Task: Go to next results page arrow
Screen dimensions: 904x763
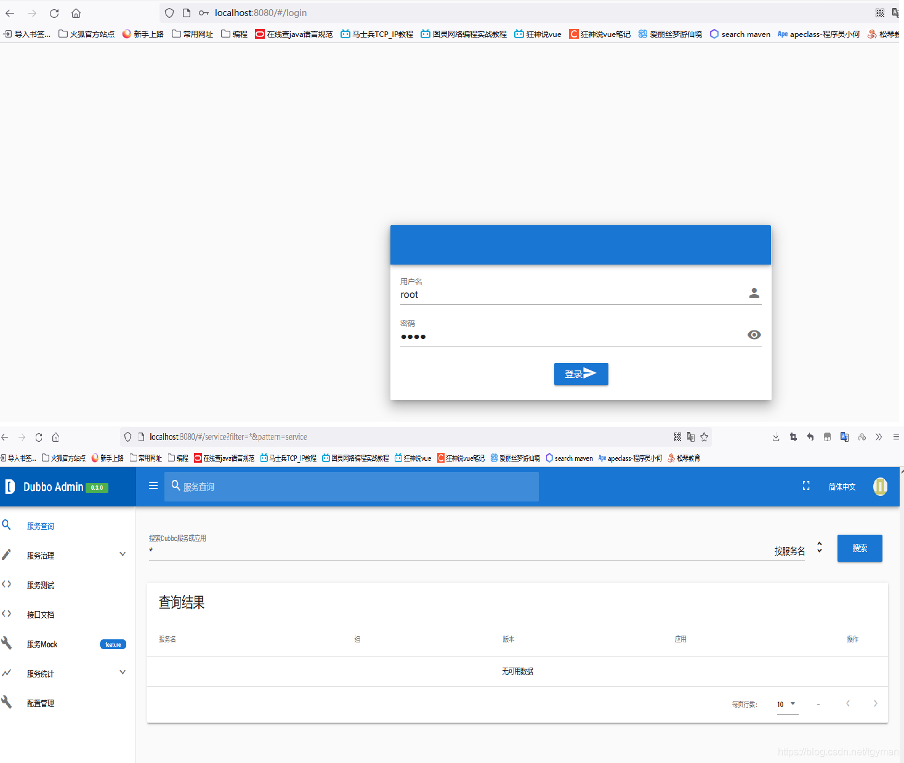Action: [876, 703]
